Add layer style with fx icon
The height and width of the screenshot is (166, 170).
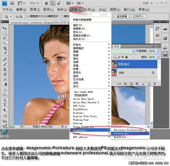(125, 84)
